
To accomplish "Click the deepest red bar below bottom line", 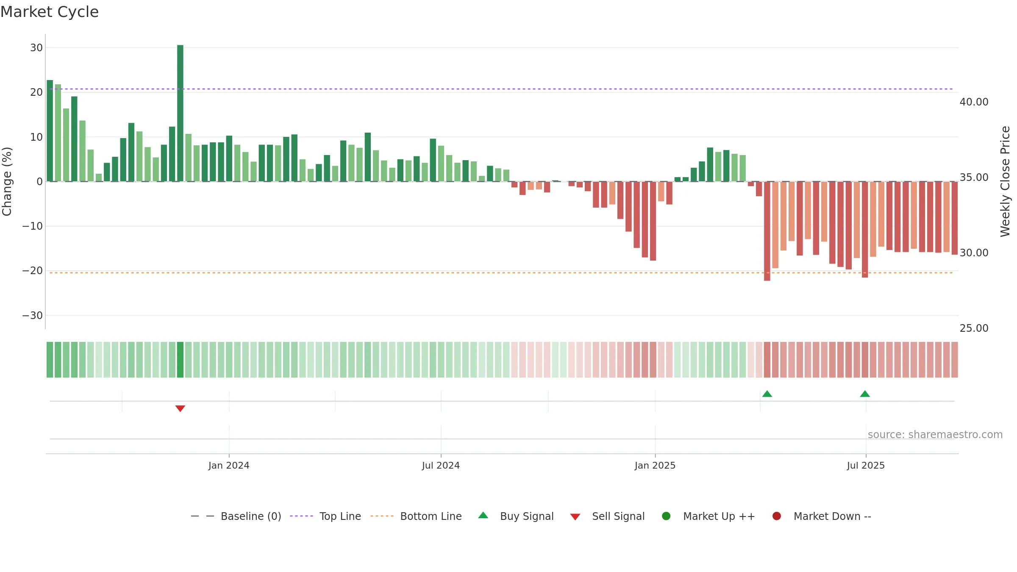I will [x=767, y=231].
